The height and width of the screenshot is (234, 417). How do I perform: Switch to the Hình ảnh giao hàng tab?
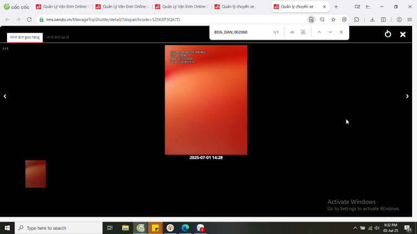25,37
